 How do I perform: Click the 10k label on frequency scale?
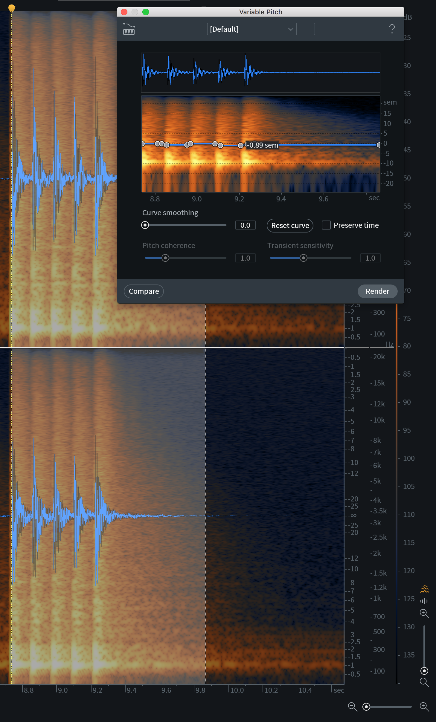(x=379, y=420)
